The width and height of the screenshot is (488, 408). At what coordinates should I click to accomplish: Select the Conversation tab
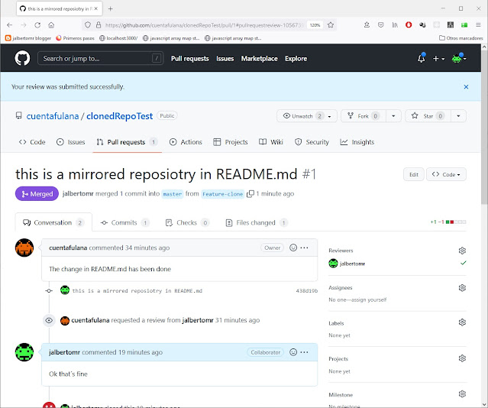pyautogui.click(x=53, y=222)
